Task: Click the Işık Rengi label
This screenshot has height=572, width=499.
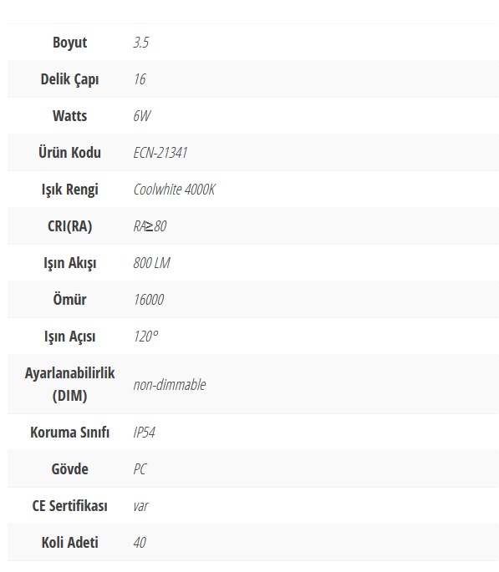Action: tap(69, 190)
